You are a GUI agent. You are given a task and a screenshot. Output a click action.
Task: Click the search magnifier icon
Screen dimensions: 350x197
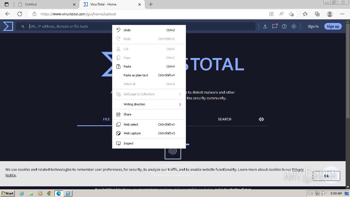[23, 26]
